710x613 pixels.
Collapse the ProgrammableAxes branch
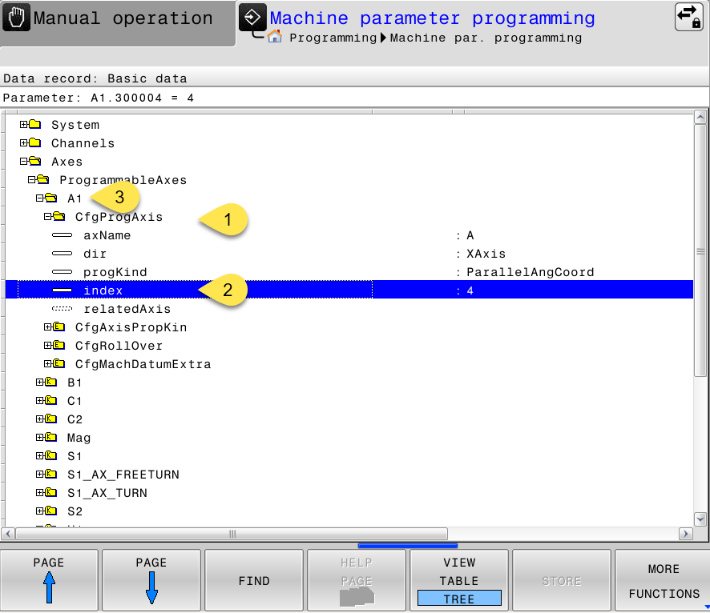click(x=30, y=180)
